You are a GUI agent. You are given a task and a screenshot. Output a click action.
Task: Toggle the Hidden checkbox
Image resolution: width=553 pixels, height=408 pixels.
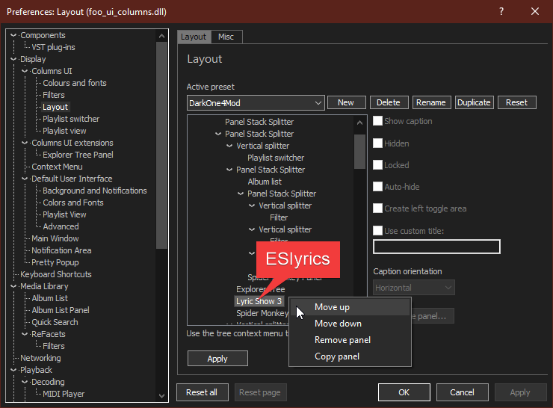coord(378,143)
